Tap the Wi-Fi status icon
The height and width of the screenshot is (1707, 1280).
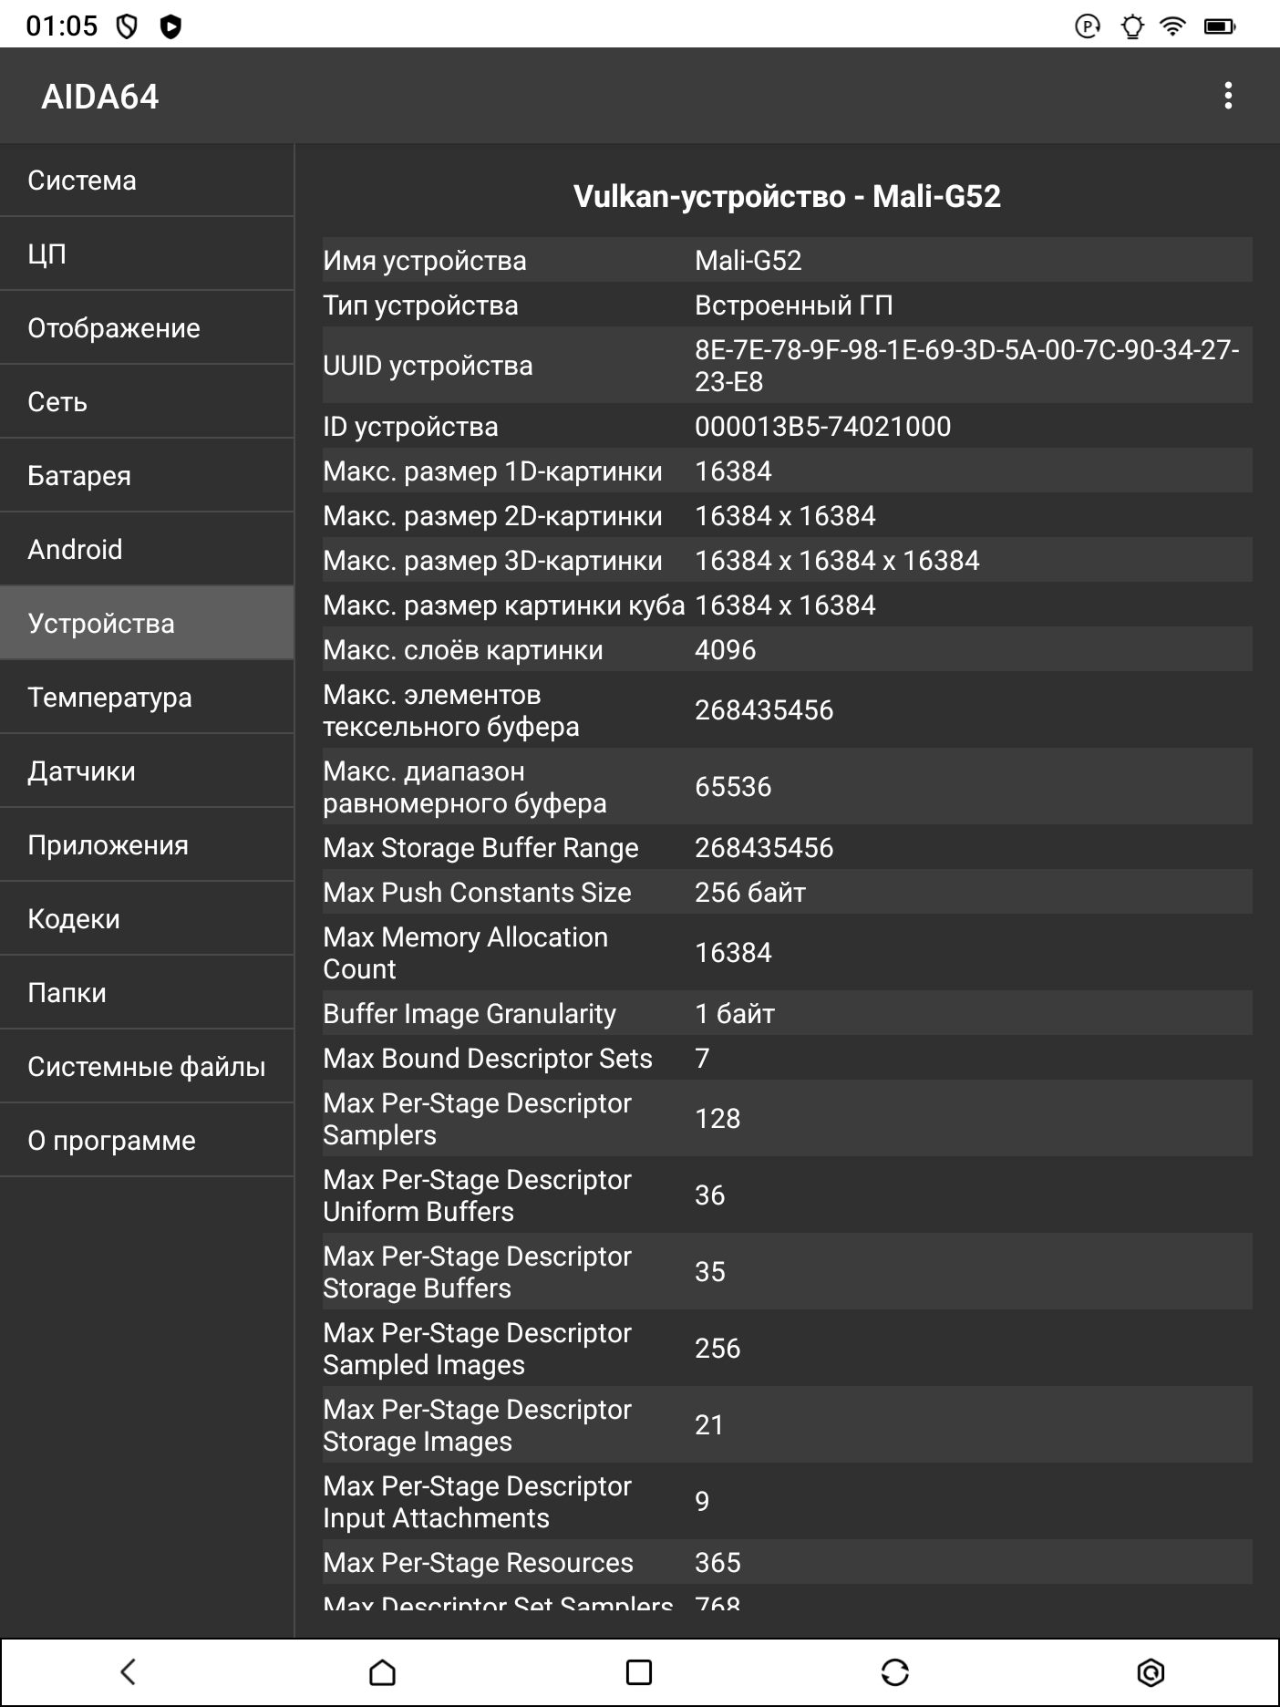point(1173,26)
